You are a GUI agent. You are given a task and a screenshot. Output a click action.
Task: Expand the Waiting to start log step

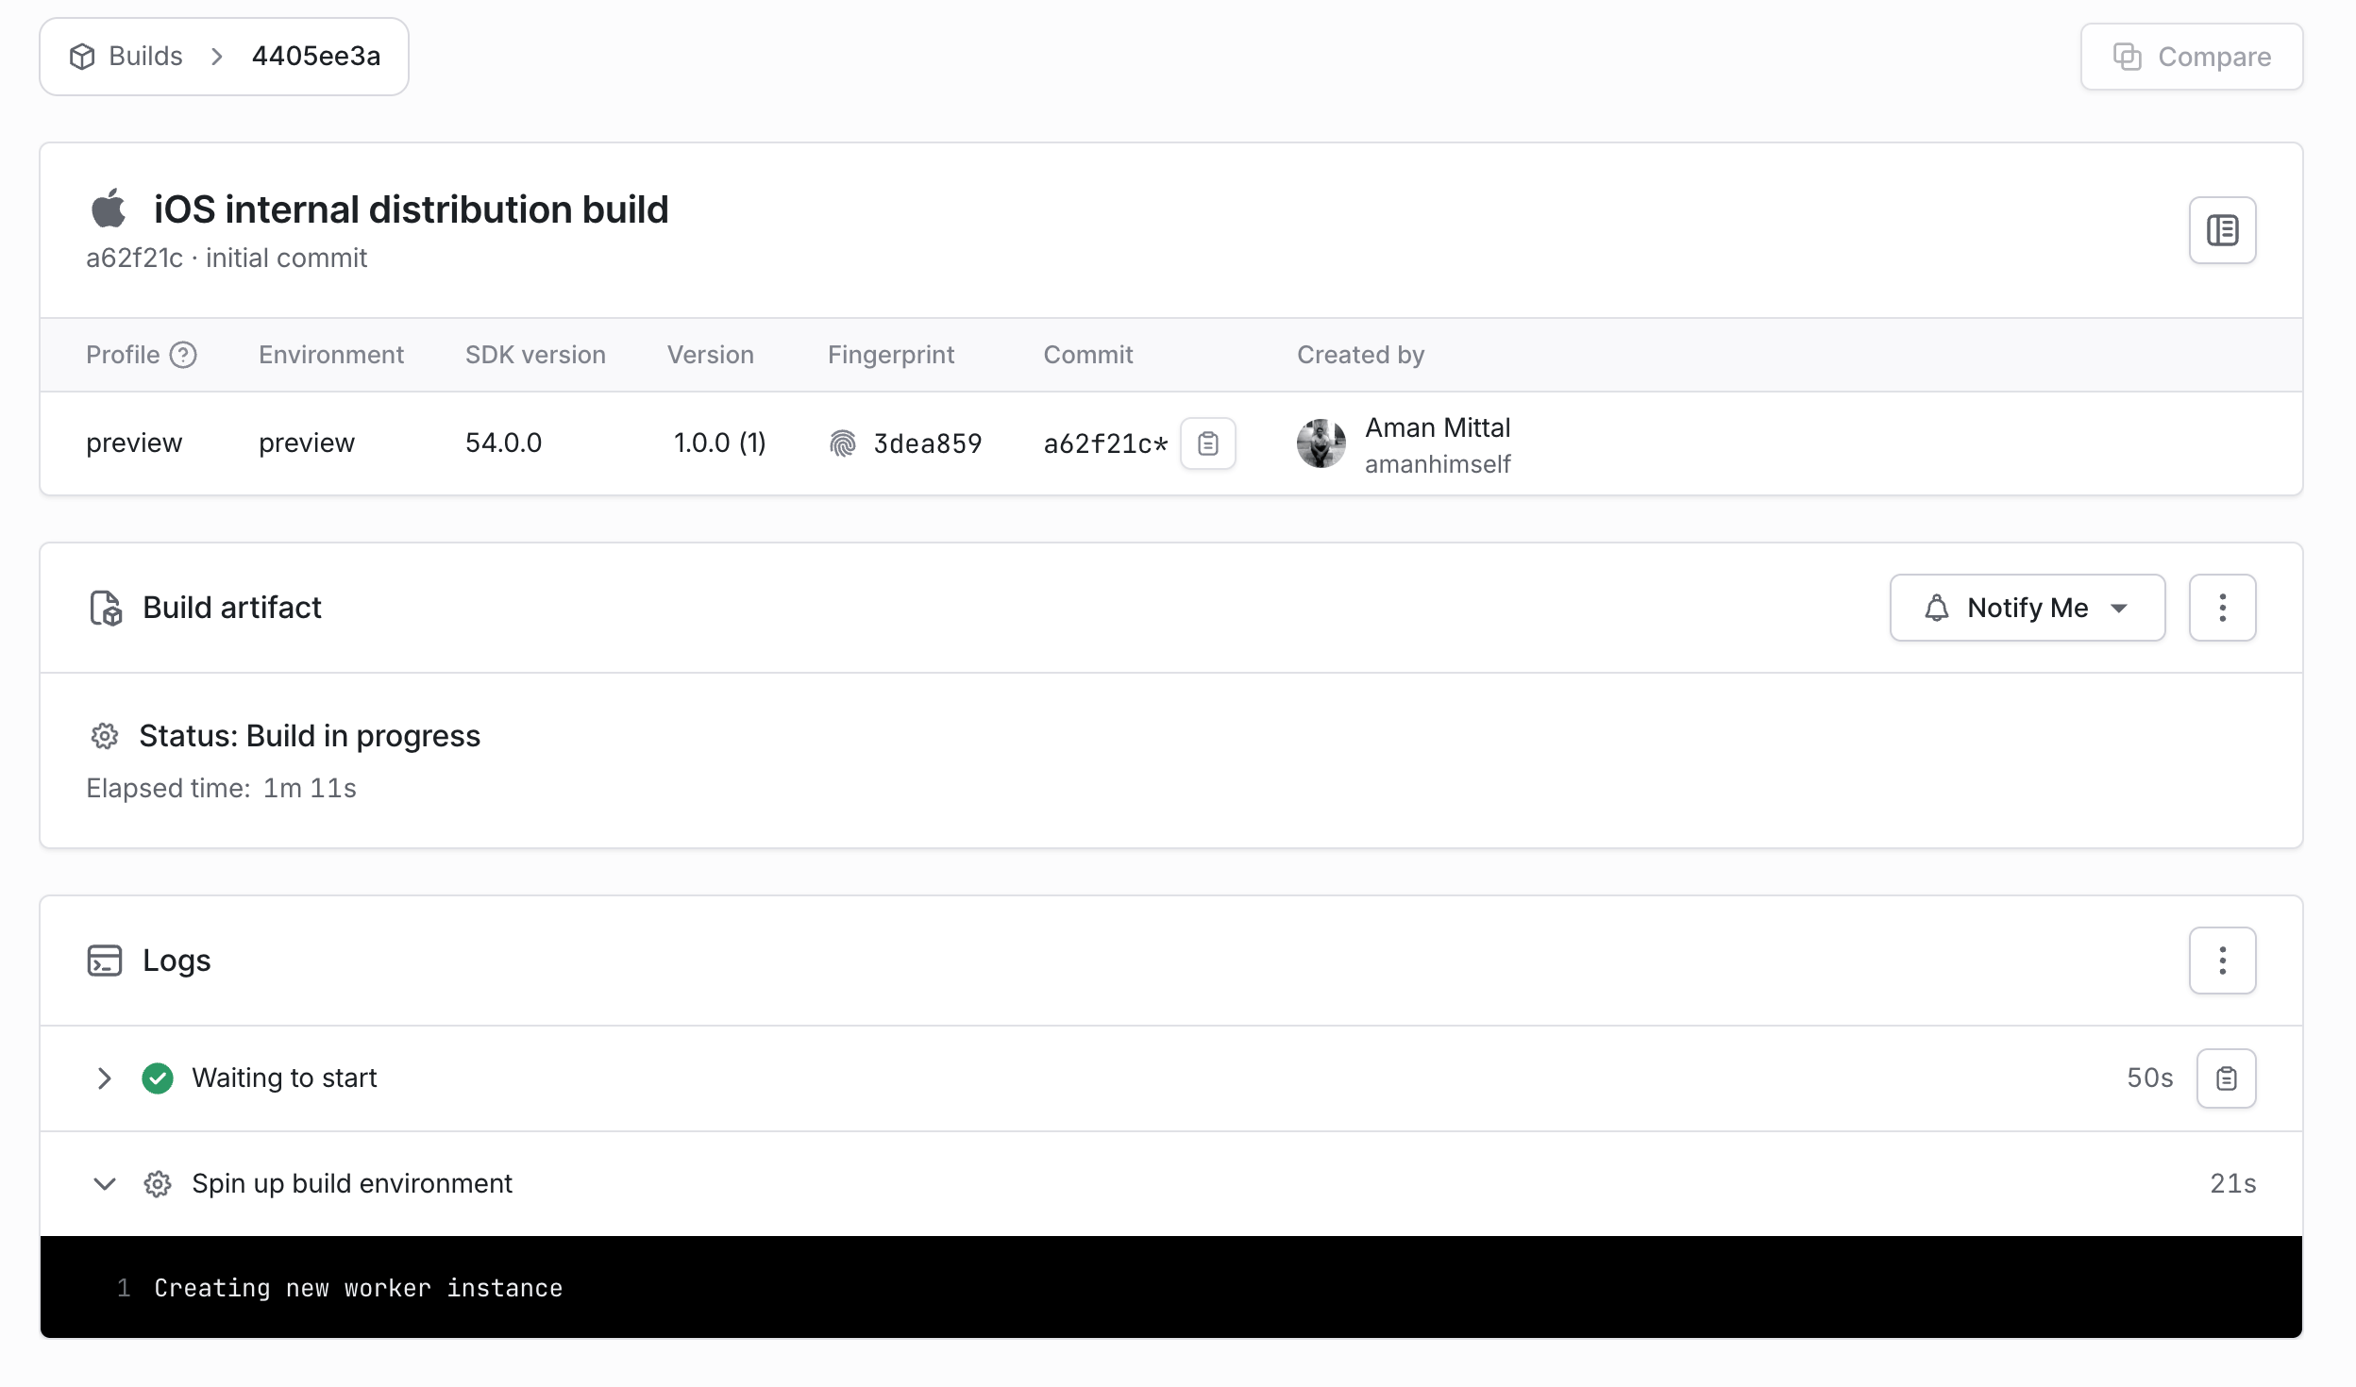pos(104,1078)
